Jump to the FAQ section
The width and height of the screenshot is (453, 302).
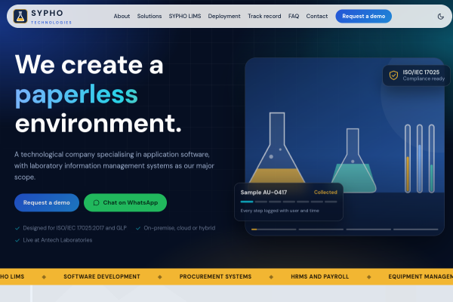point(294,16)
